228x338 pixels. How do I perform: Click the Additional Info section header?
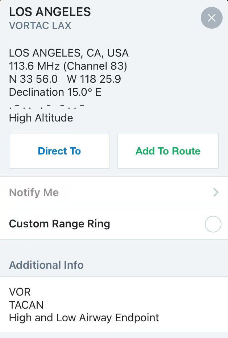[x=46, y=265]
